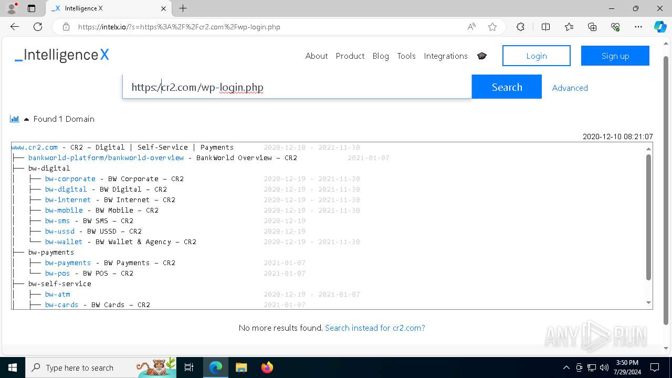The width and height of the screenshot is (672, 378).
Task: Open Task View on taskbar
Action: point(190,367)
